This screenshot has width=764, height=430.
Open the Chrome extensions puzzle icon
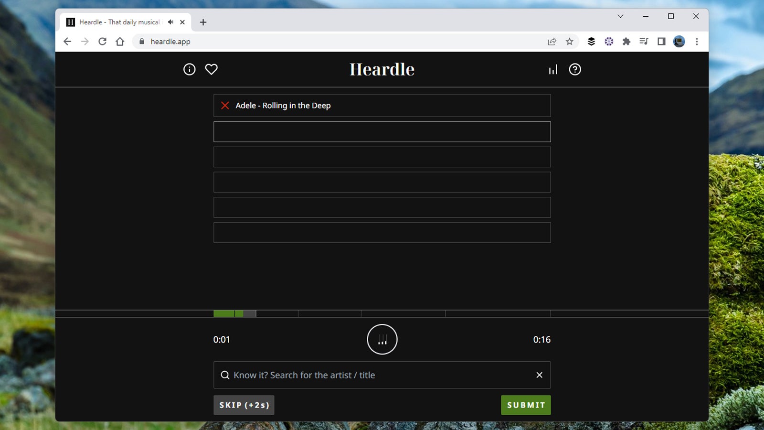[626, 42]
